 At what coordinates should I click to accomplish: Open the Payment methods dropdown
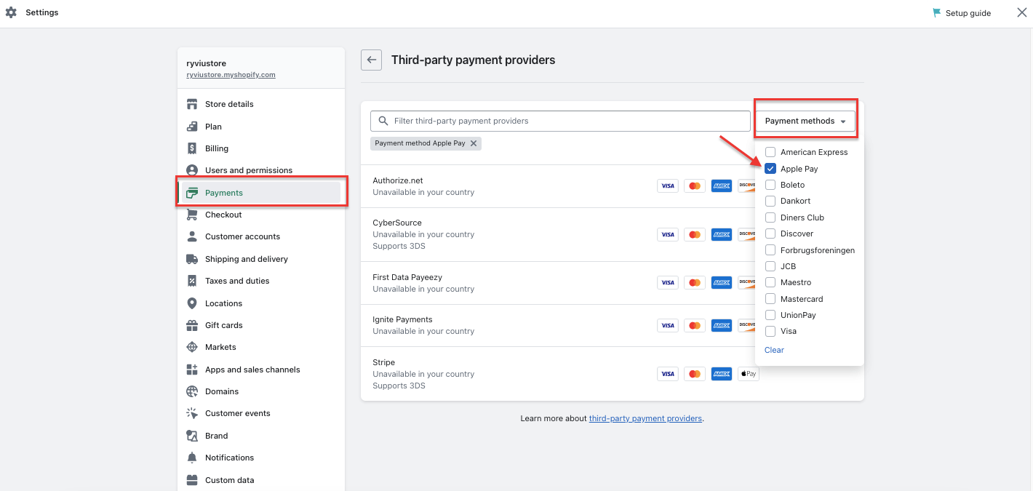click(805, 121)
